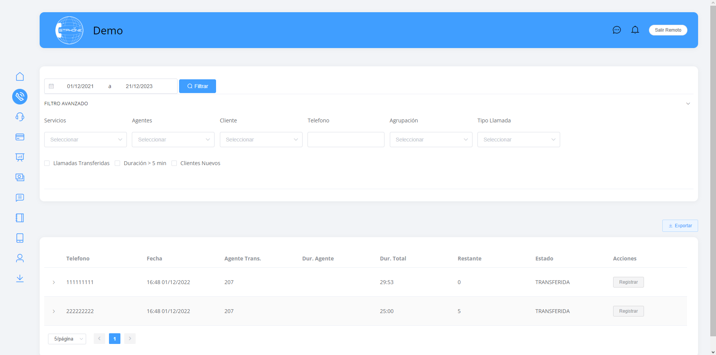Viewport: 716px width, 355px height.
Task: Go to page 1 in pagination
Action: click(x=115, y=339)
